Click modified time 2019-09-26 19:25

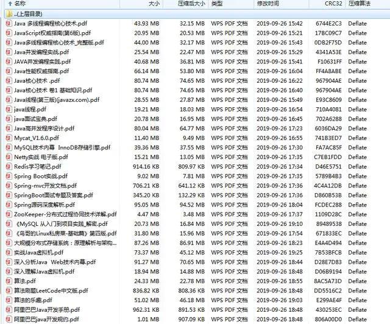(280, 252)
